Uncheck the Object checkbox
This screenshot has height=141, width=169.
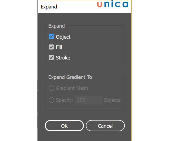pos(51,37)
